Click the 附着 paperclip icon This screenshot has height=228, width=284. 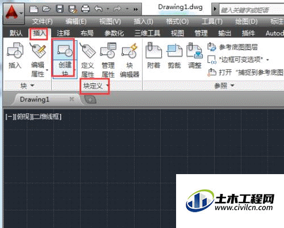153,50
